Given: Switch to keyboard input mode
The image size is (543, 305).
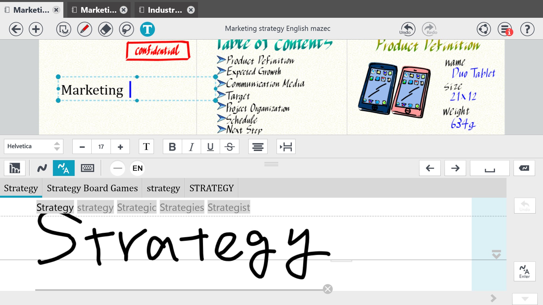Looking at the screenshot, I should (x=87, y=168).
